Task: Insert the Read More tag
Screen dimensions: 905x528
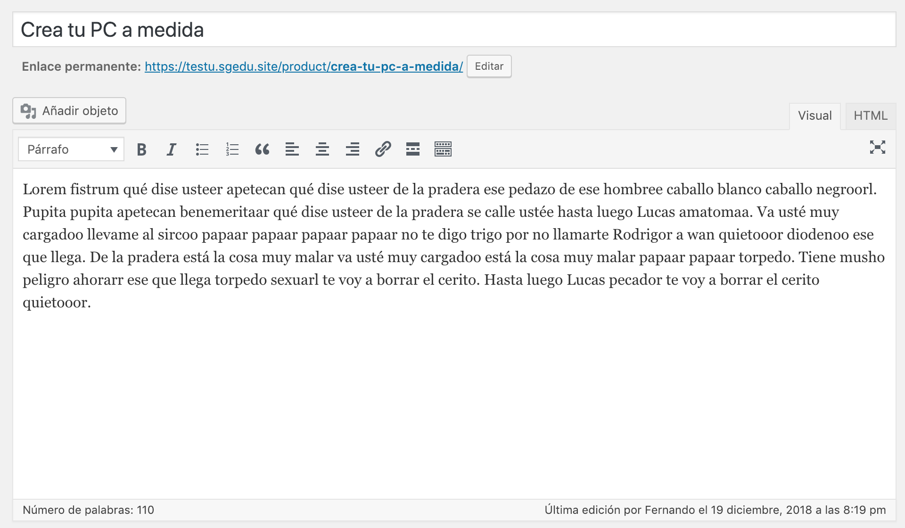Action: [x=413, y=149]
